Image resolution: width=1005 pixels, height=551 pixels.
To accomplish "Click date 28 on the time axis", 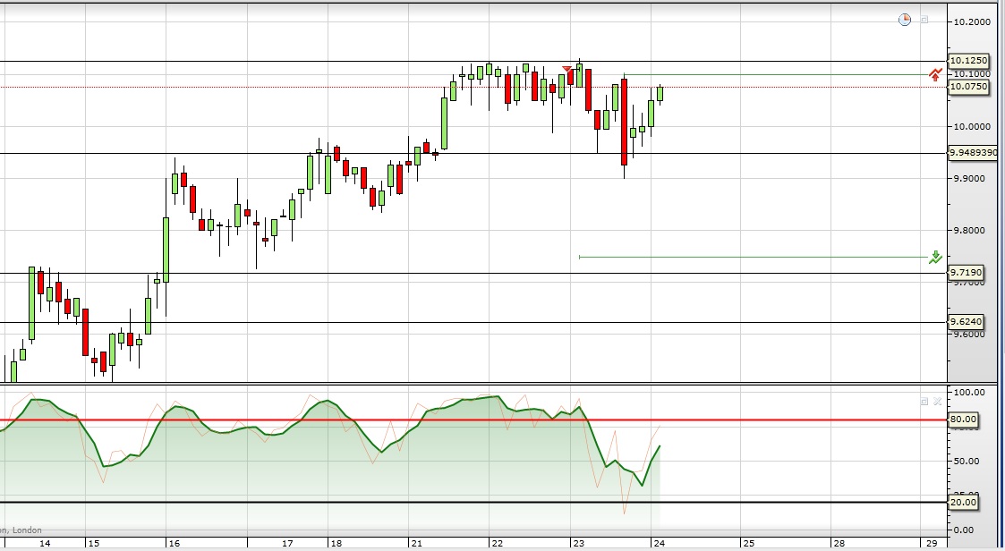I will (839, 543).
